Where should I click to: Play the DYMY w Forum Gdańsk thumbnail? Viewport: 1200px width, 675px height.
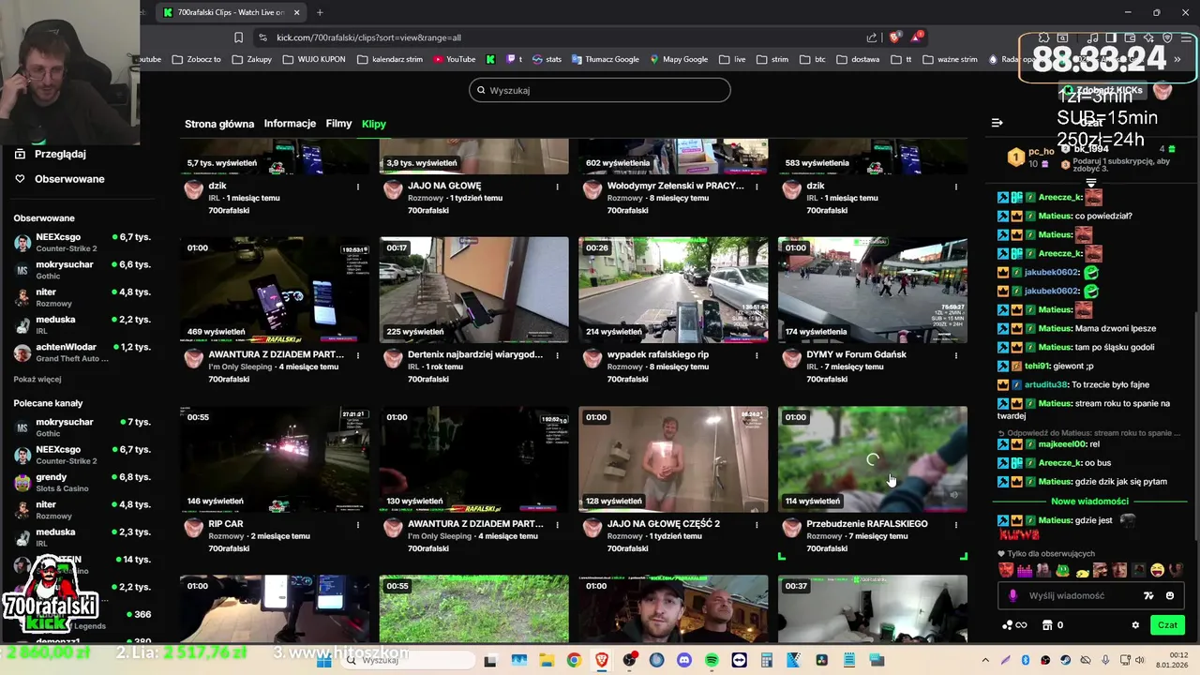tap(872, 290)
